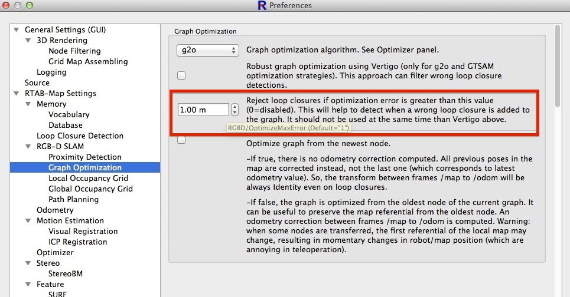Image resolution: width=570 pixels, height=297 pixels.
Task: Collapse the Memory section triangle
Action: click(x=28, y=104)
